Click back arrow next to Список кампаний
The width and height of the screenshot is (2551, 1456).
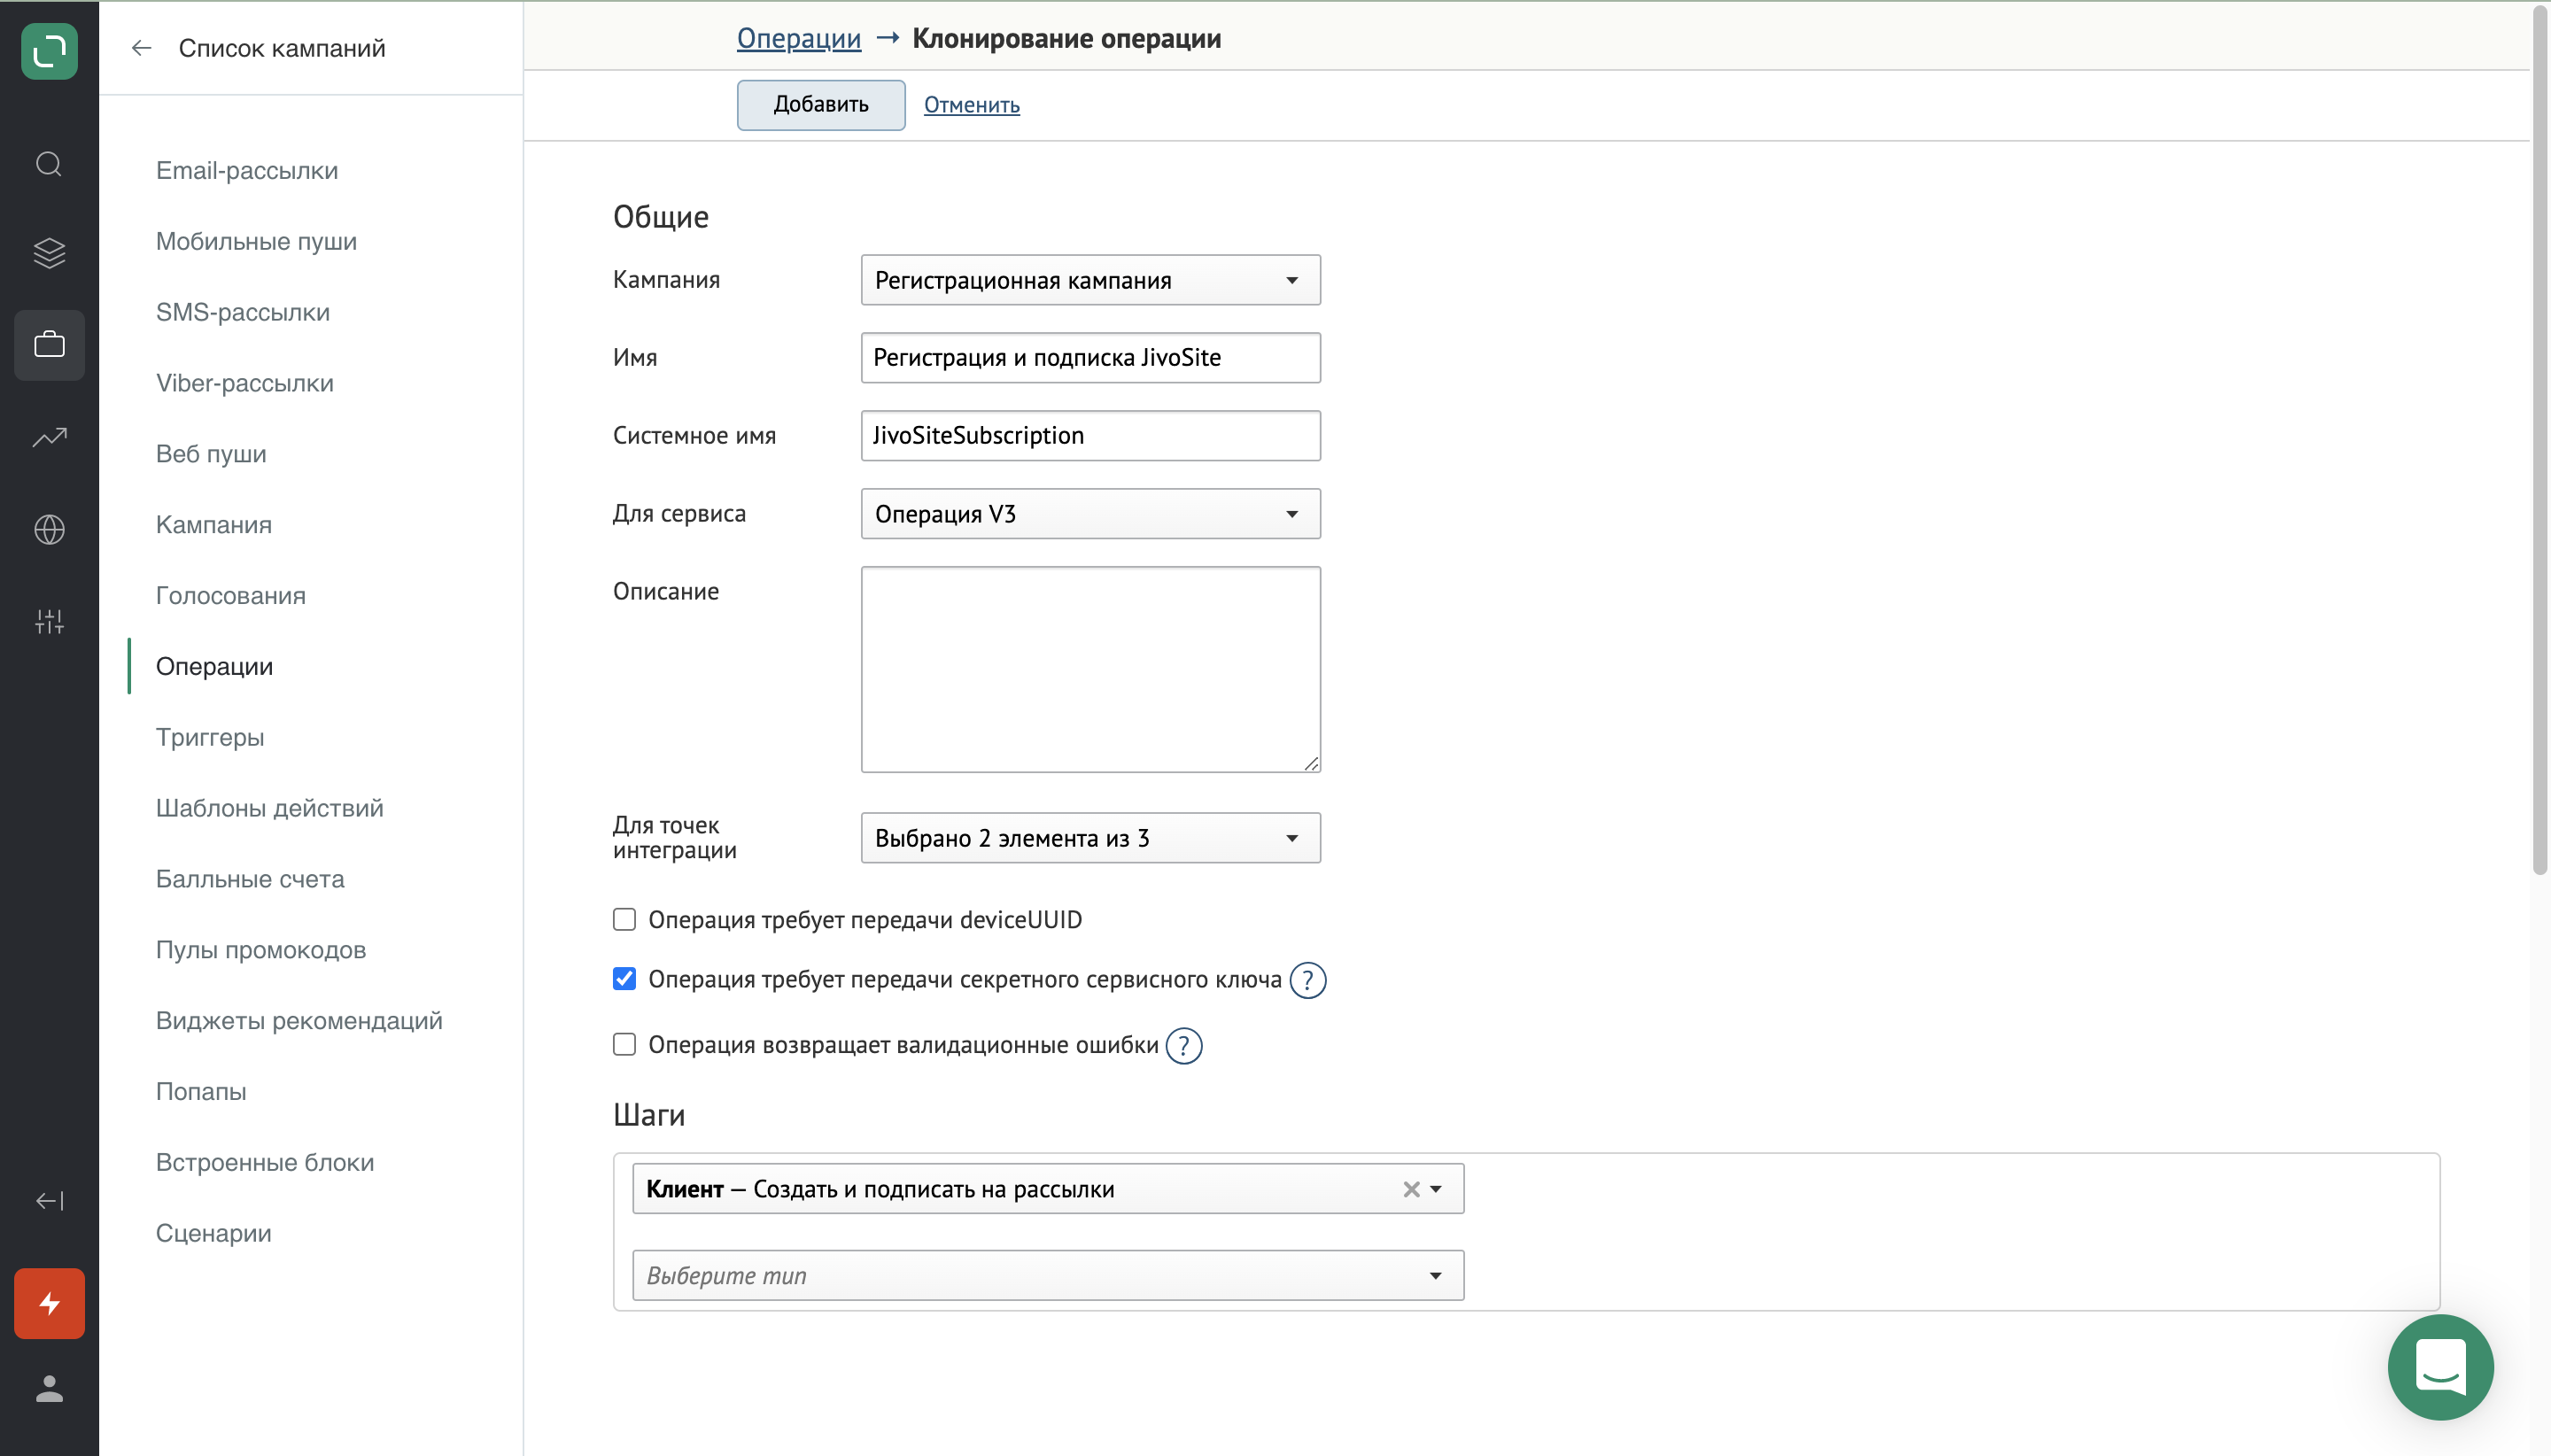pos(141,48)
